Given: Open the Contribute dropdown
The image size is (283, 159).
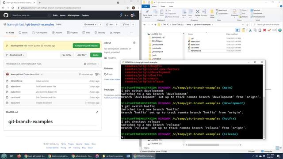Looking at the screenshot, I should 92,64.
